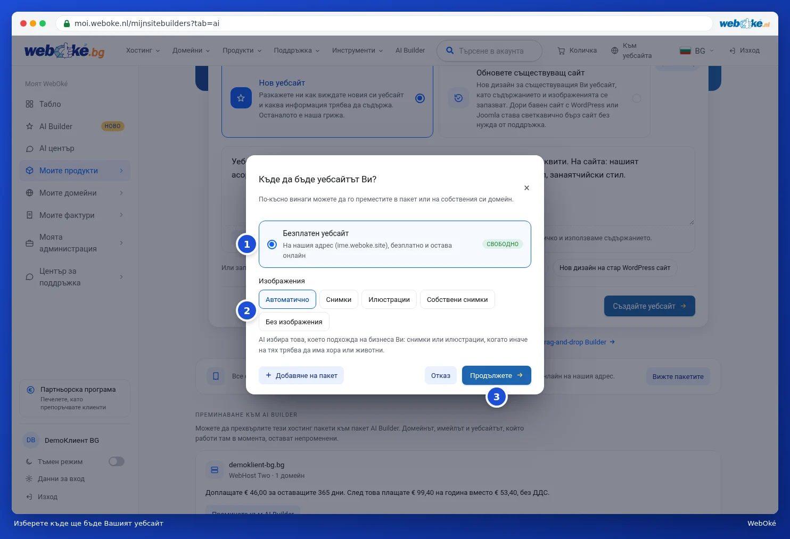Choose Илюстрации image option
The image size is (790, 539).
(389, 299)
